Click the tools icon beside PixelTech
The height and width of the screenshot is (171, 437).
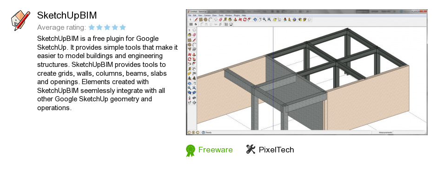click(251, 150)
